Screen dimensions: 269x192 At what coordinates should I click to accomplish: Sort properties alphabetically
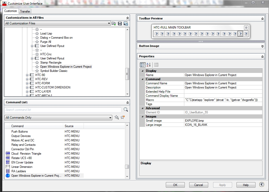pyautogui.click(x=149, y=65)
